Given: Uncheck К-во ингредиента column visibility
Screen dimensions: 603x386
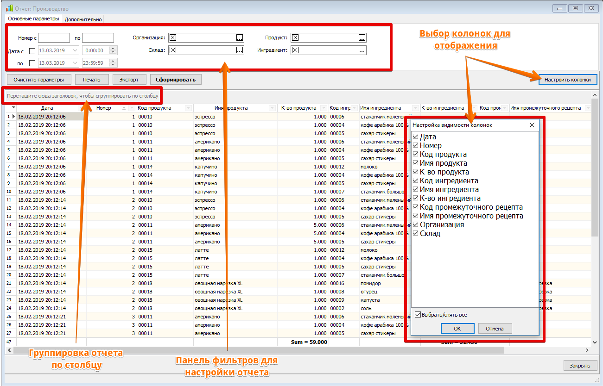Looking at the screenshot, I should pos(416,199).
